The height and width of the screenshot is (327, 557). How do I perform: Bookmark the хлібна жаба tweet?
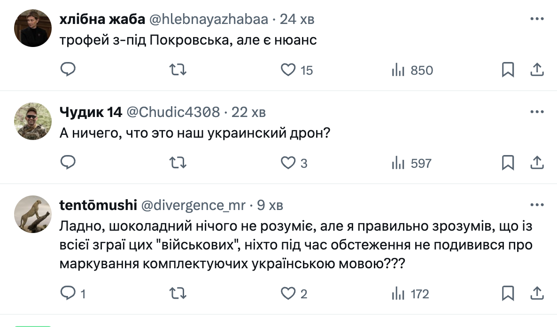pos(508,70)
